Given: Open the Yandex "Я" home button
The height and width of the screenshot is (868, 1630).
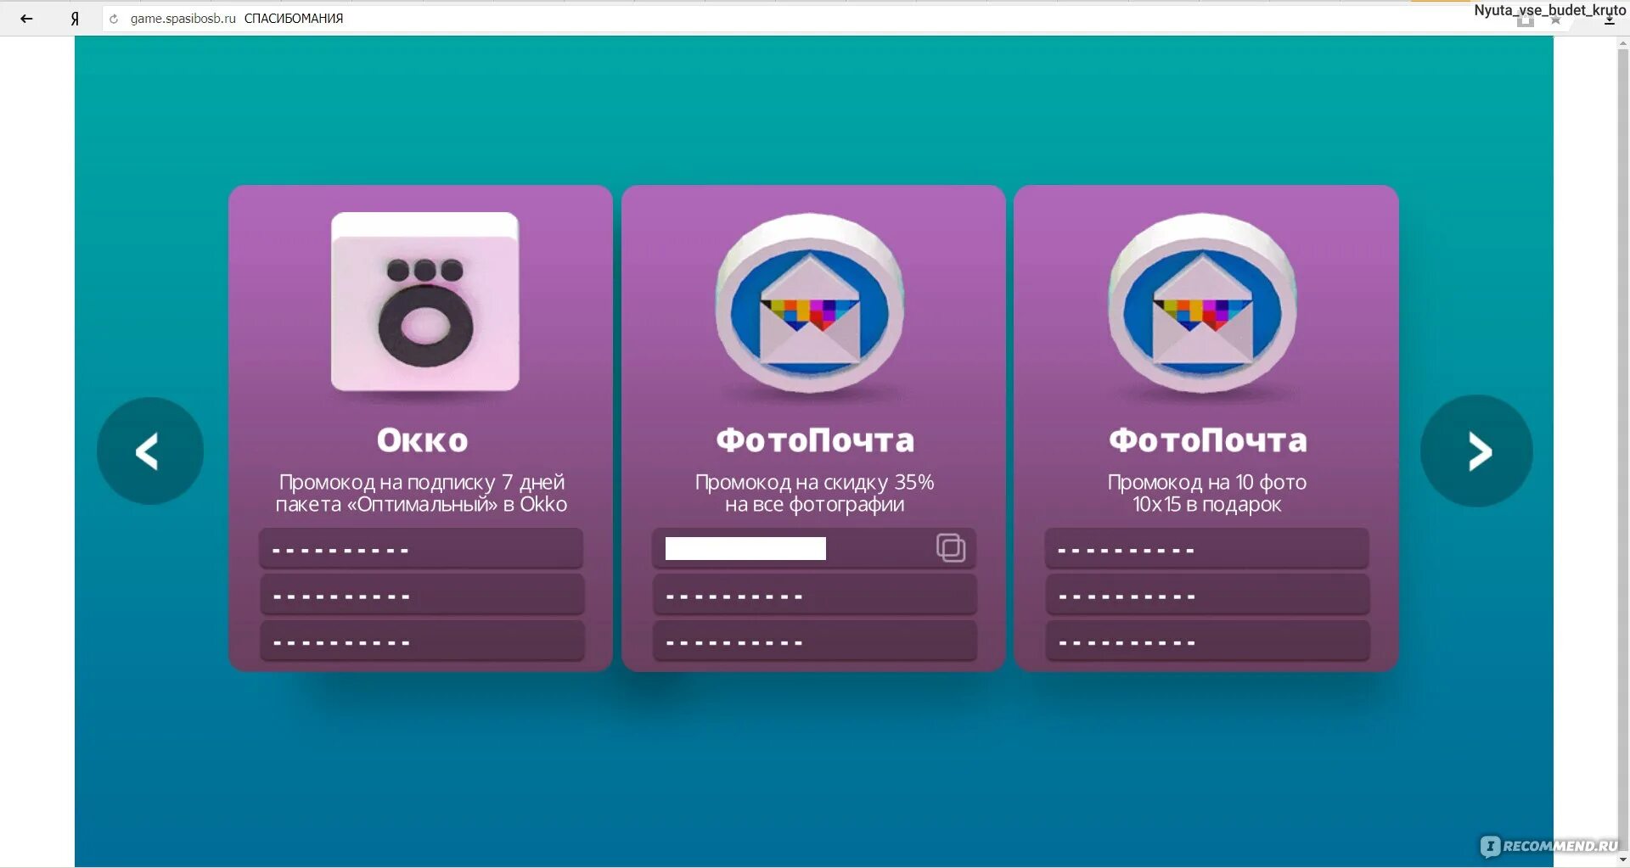Looking at the screenshot, I should pyautogui.click(x=75, y=18).
